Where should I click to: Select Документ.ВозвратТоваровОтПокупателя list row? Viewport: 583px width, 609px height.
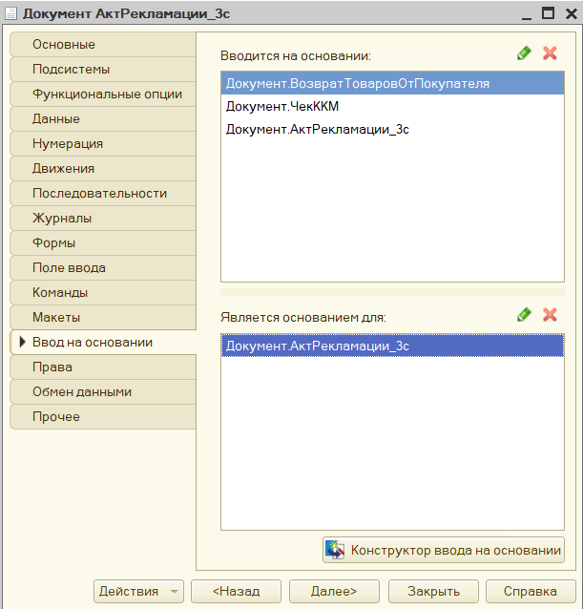(x=357, y=83)
